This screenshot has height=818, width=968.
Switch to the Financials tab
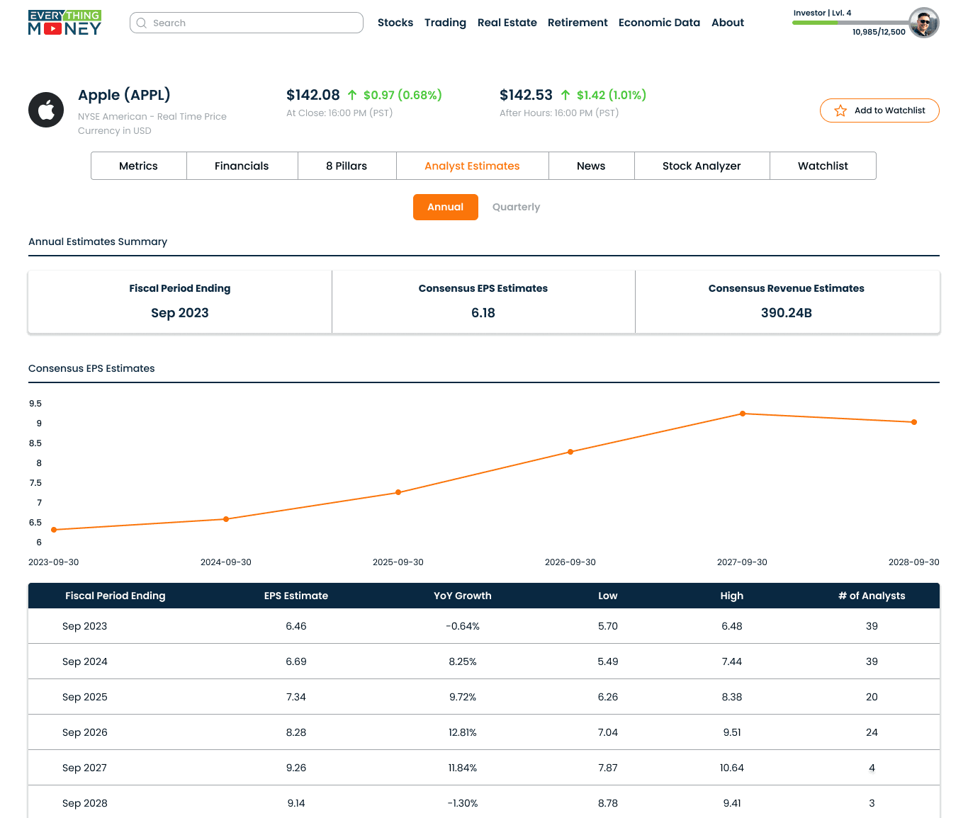click(x=242, y=166)
